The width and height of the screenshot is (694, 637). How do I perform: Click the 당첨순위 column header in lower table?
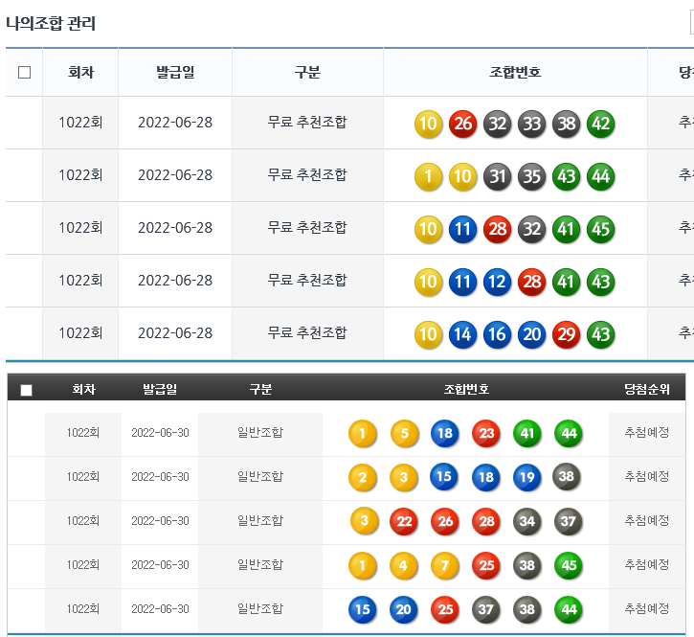pos(647,389)
